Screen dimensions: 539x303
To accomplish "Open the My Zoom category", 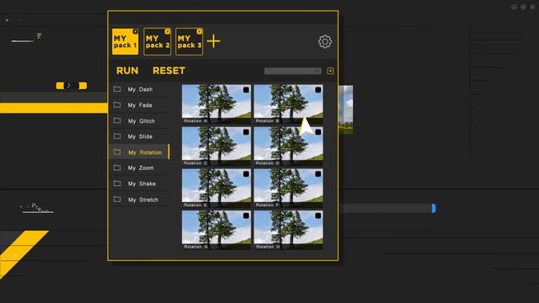I will pos(140,168).
